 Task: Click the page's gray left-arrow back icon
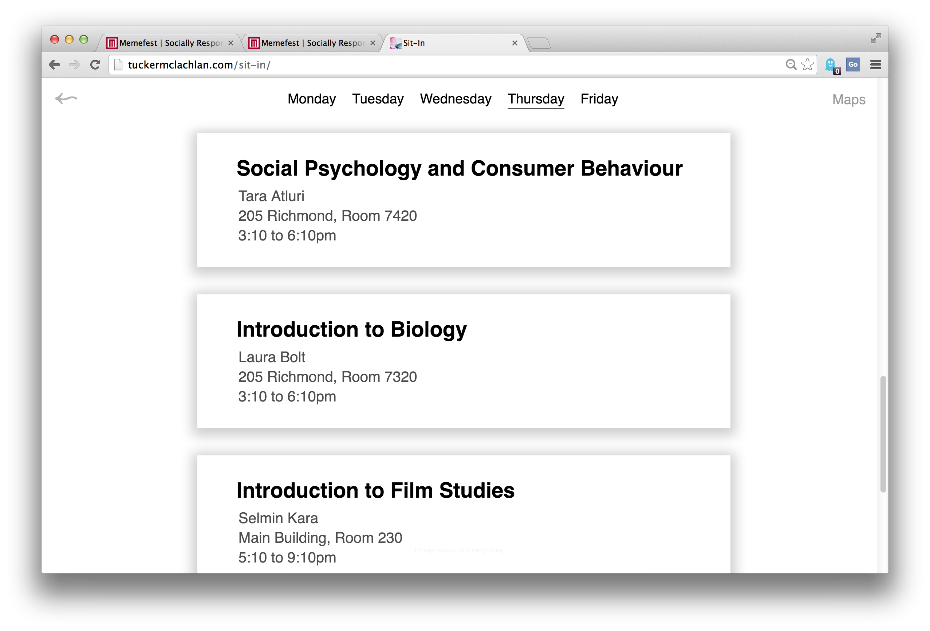pyautogui.click(x=66, y=98)
